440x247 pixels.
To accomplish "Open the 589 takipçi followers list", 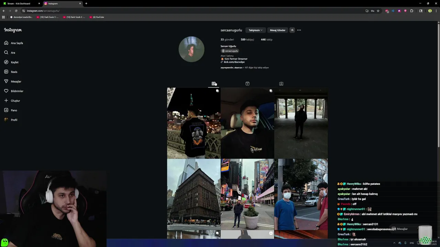I will point(247,39).
